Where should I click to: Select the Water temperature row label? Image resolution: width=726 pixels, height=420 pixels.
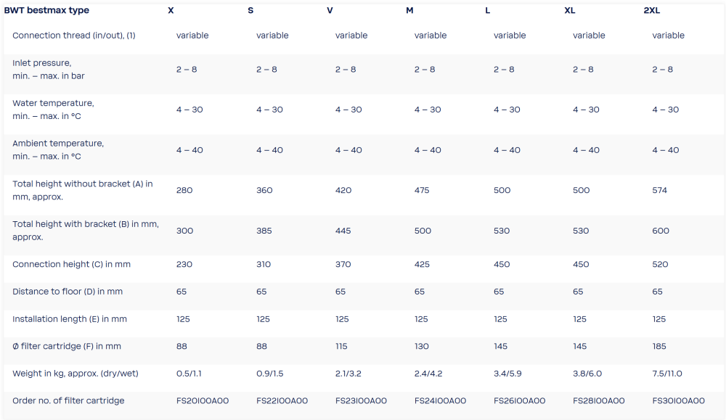(x=53, y=110)
